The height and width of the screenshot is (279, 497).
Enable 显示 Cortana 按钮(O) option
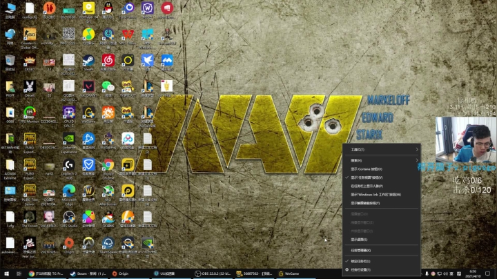click(x=381, y=169)
